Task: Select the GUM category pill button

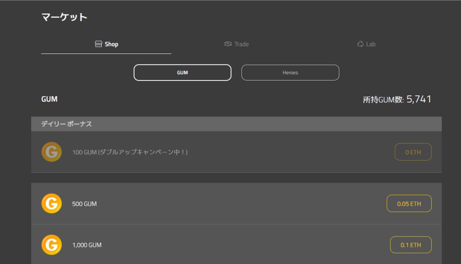Action: 182,72
